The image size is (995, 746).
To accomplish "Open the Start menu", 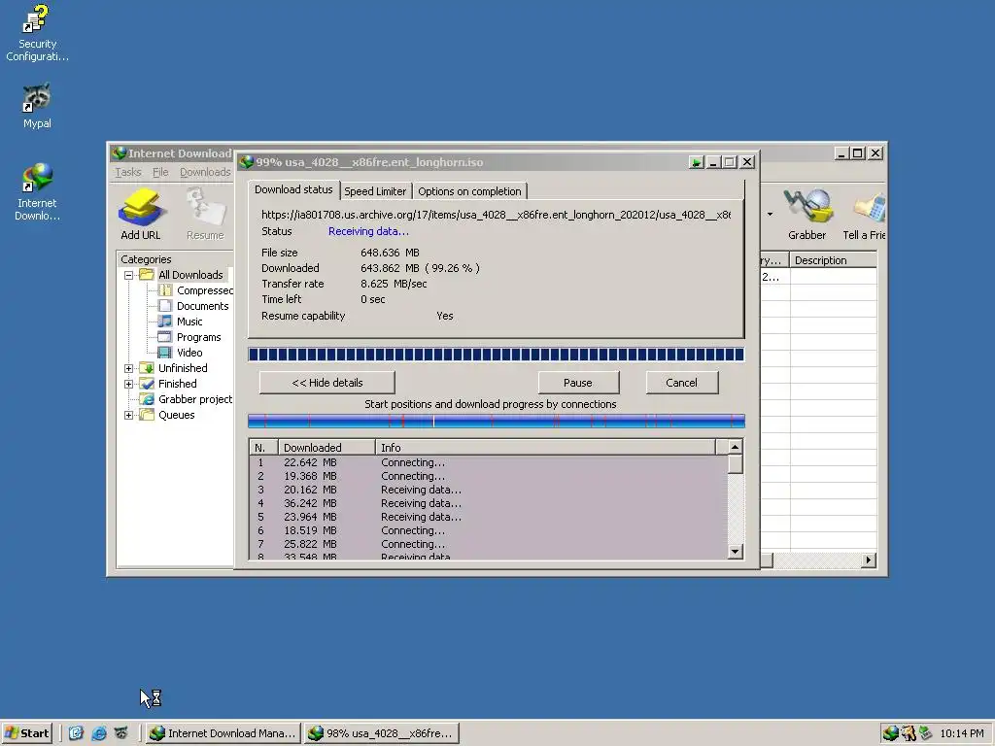I will [26, 733].
